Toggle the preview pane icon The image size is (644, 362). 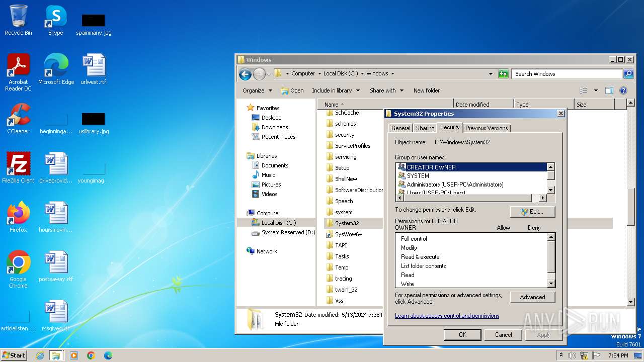coord(609,90)
